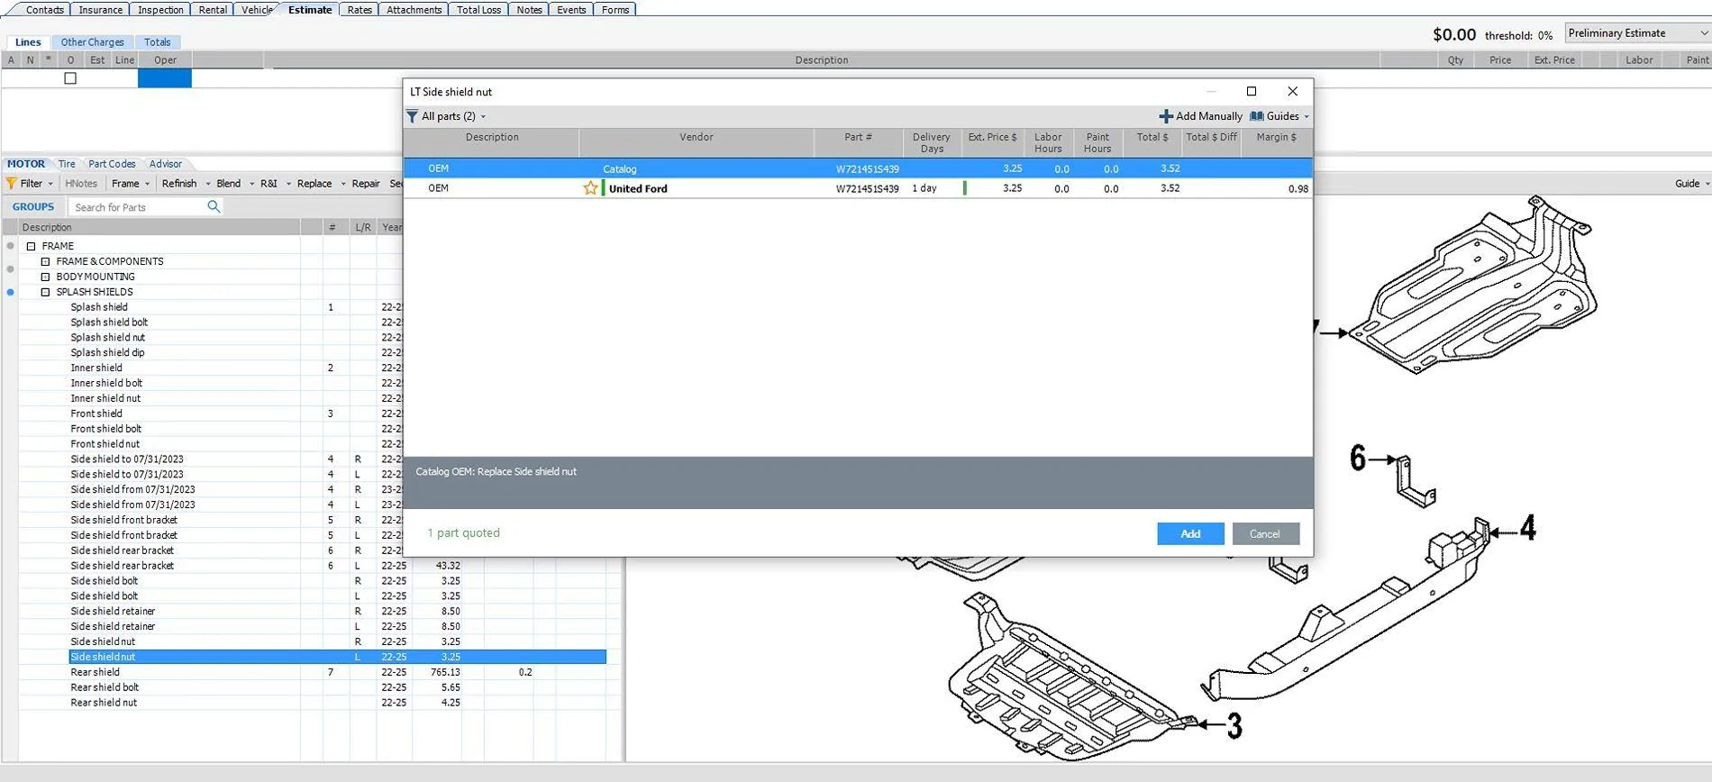Toggle the checkbox in the estimate line row
Image resolution: width=1712 pixels, height=782 pixels.
(x=70, y=78)
